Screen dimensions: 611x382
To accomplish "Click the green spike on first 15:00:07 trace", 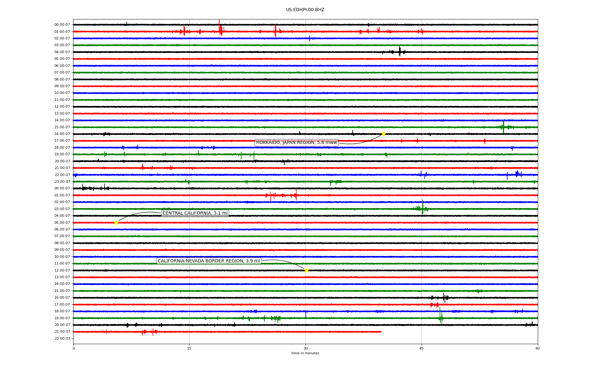I will click(503, 127).
